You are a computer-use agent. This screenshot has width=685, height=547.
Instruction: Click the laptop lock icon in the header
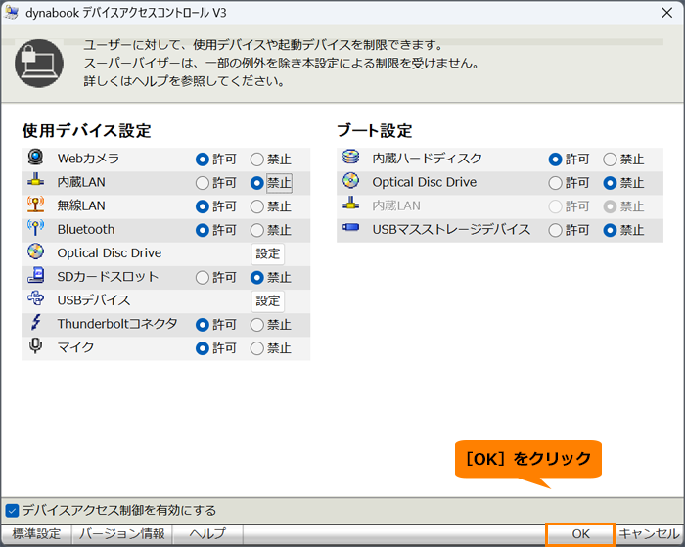pyautogui.click(x=39, y=64)
